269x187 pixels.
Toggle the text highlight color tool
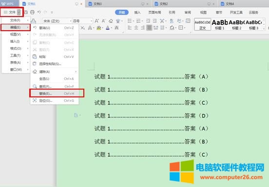(98, 28)
